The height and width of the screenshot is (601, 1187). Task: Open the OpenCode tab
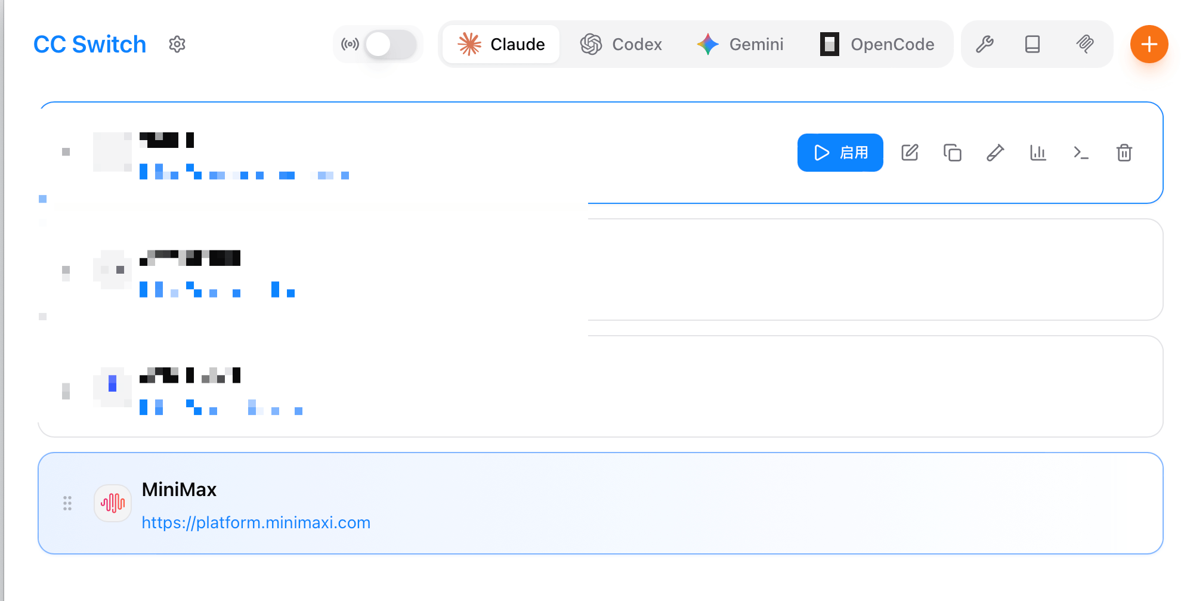click(x=877, y=44)
